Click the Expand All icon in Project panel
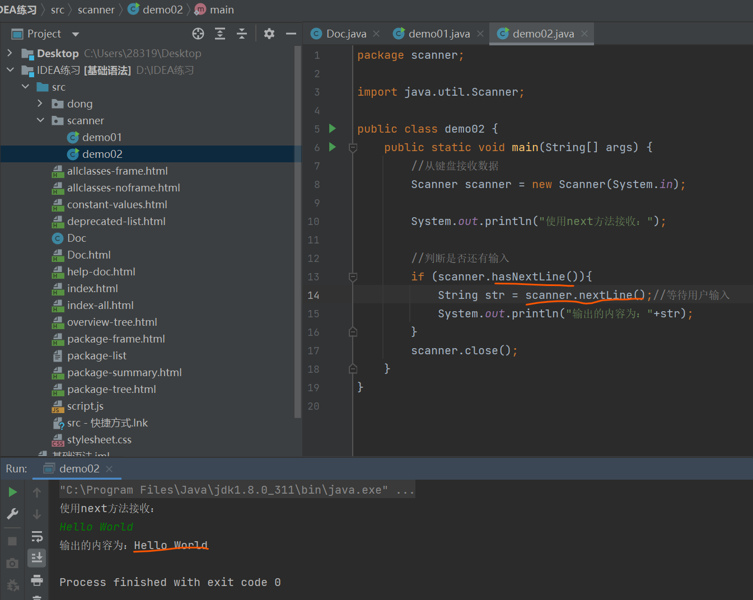This screenshot has width=753, height=600. point(220,34)
